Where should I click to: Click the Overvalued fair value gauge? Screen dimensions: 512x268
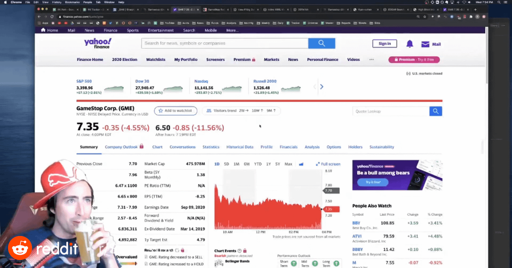tap(126, 257)
